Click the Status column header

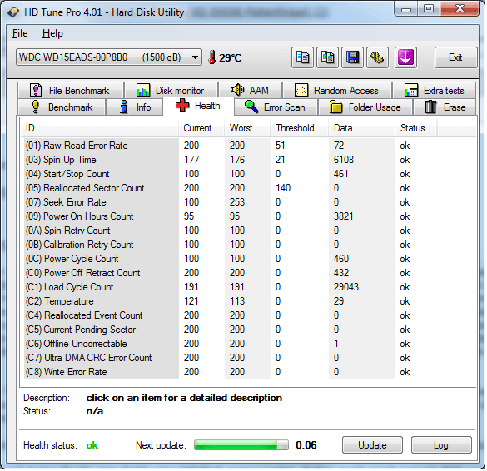[416, 128]
